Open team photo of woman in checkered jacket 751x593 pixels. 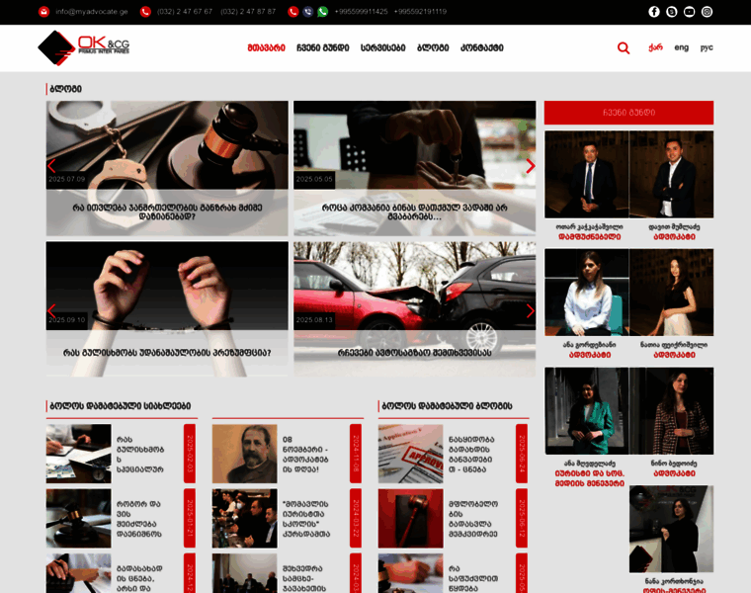coord(672,411)
